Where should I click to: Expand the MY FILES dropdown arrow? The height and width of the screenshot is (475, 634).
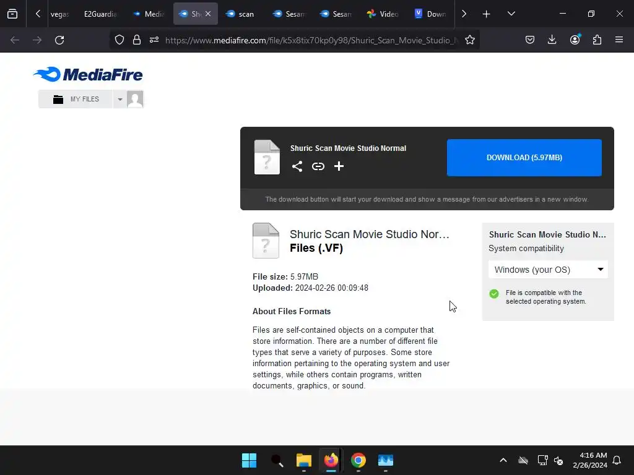point(119,100)
